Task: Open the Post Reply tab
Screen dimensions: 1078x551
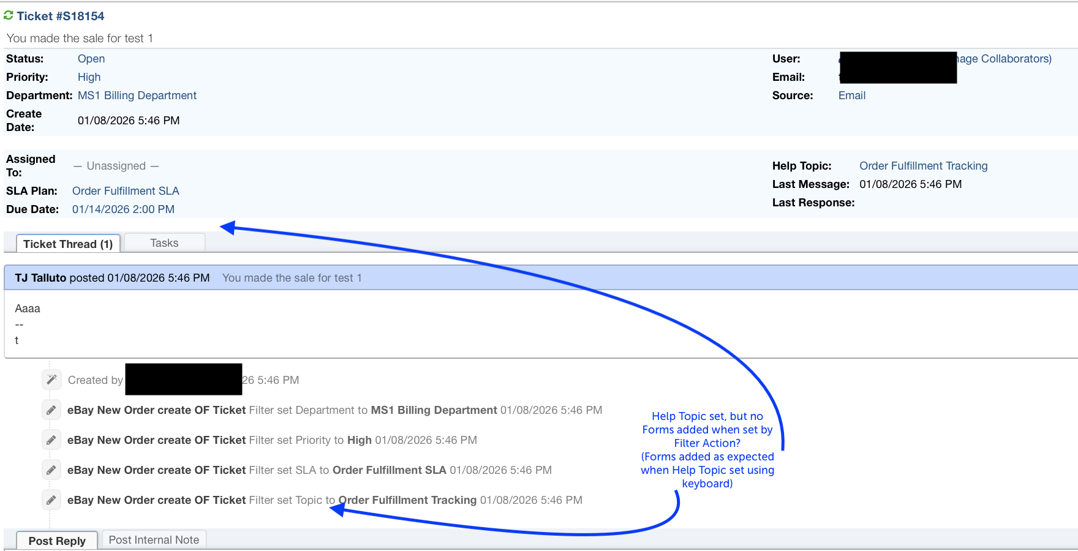Action: click(57, 541)
